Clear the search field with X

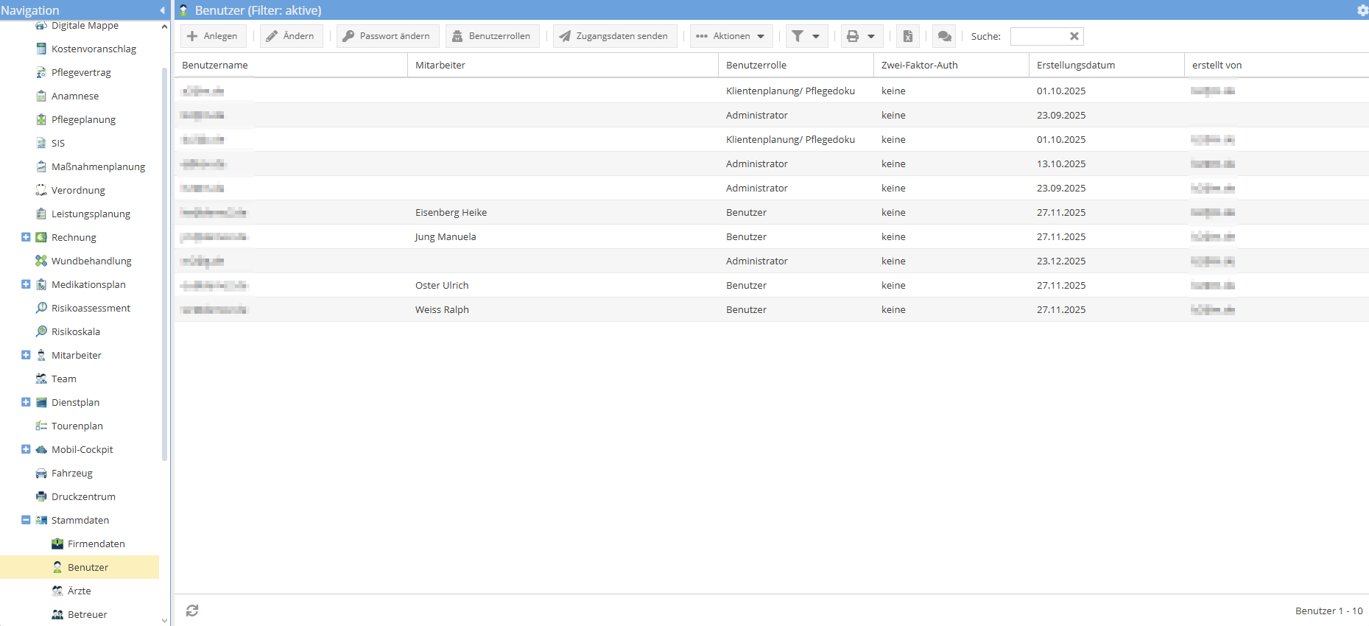click(1074, 36)
